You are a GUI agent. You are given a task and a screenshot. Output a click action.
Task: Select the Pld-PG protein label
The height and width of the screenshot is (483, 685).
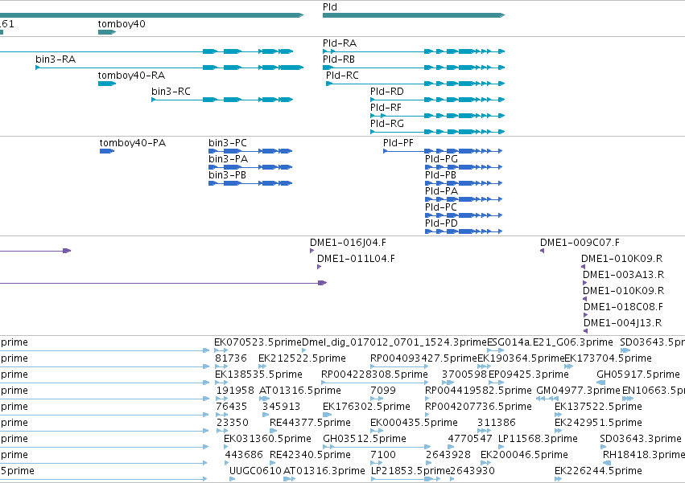click(x=441, y=159)
